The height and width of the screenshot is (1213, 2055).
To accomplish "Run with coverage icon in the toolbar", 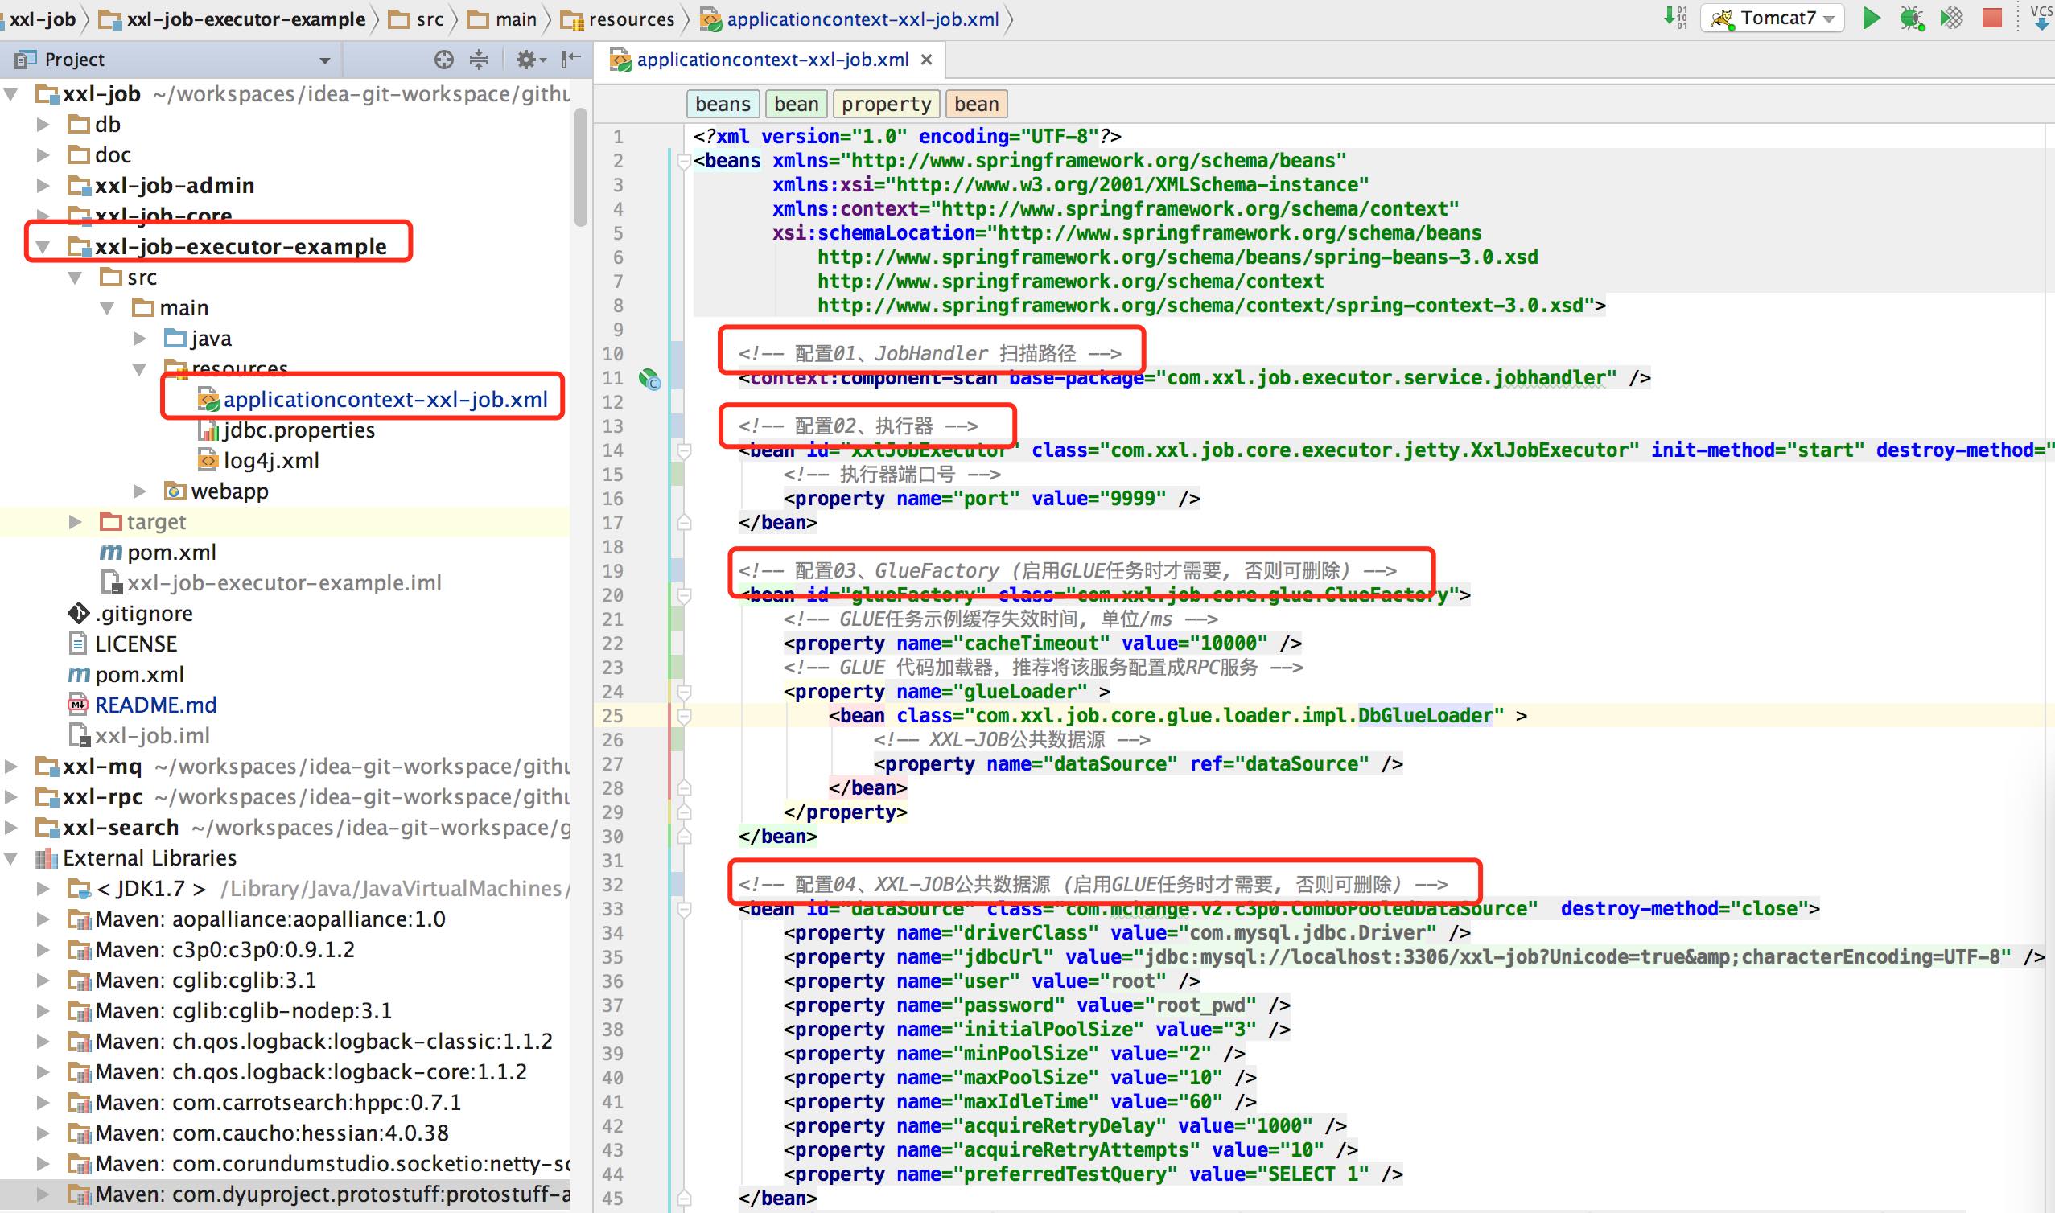I will pos(1952,18).
